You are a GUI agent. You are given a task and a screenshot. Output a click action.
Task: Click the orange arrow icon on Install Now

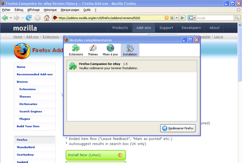(120, 155)
